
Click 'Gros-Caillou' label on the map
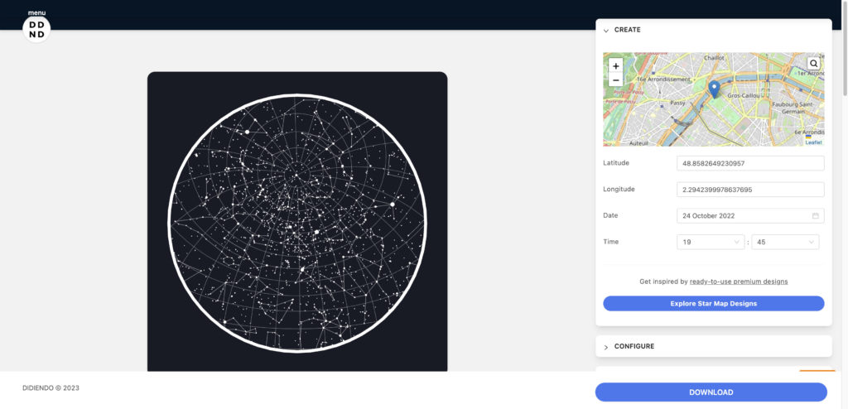(x=744, y=95)
